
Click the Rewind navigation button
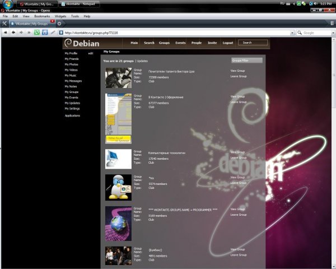pyautogui.click(x=6, y=33)
